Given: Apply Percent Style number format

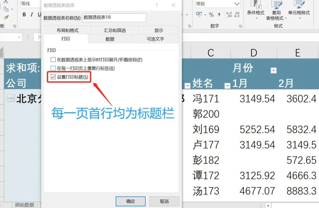Looking at the screenshot, I should coord(211,15).
